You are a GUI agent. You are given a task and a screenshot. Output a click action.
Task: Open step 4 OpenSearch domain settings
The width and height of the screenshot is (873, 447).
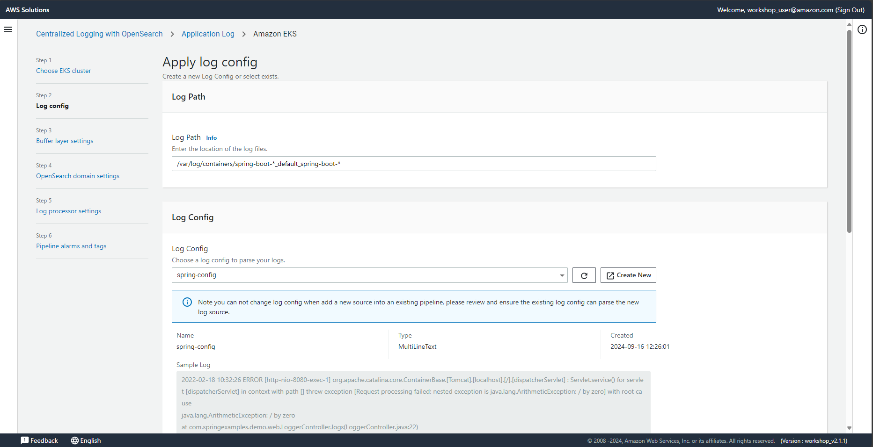pos(78,176)
